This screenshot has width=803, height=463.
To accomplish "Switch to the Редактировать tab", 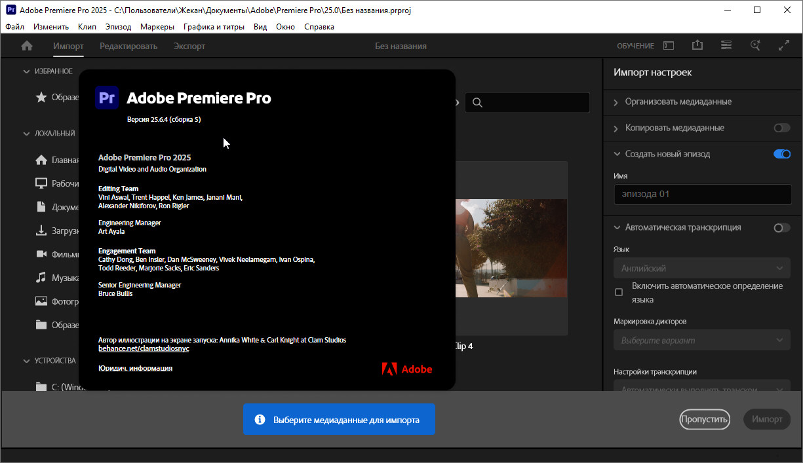I will pyautogui.click(x=128, y=46).
